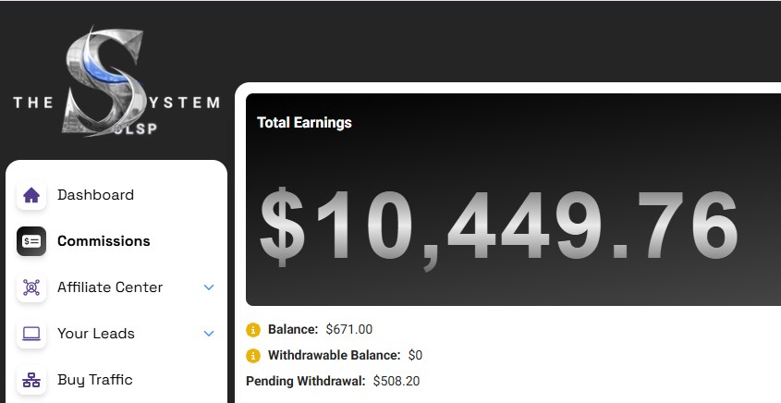The image size is (781, 403).
Task: Open the Dashboard menu item
Action: click(x=95, y=195)
